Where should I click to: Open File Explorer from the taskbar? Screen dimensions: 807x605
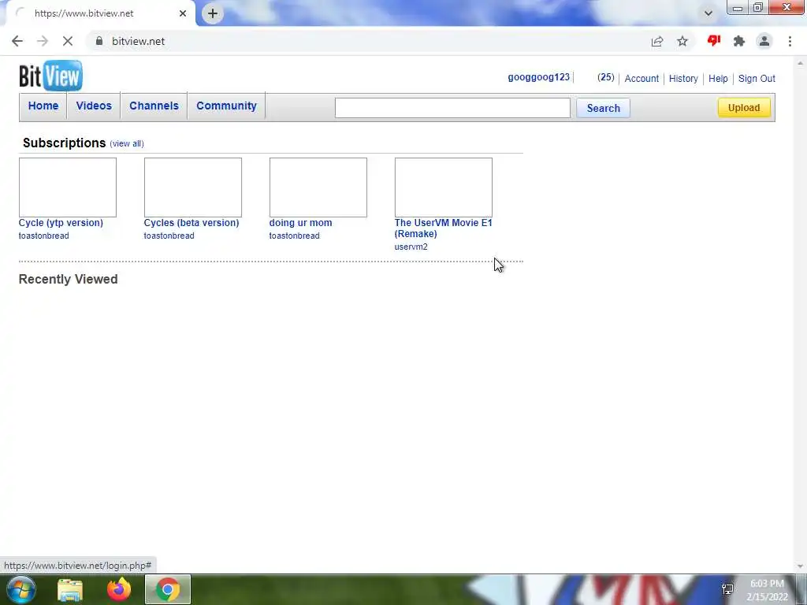pos(70,590)
